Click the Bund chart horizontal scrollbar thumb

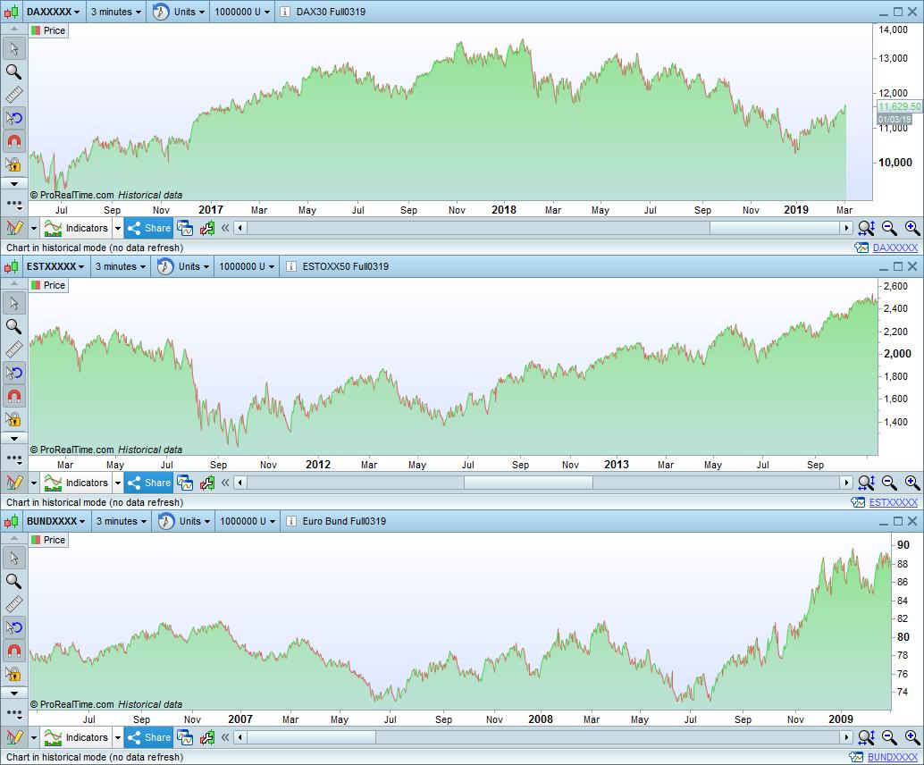(x=311, y=737)
